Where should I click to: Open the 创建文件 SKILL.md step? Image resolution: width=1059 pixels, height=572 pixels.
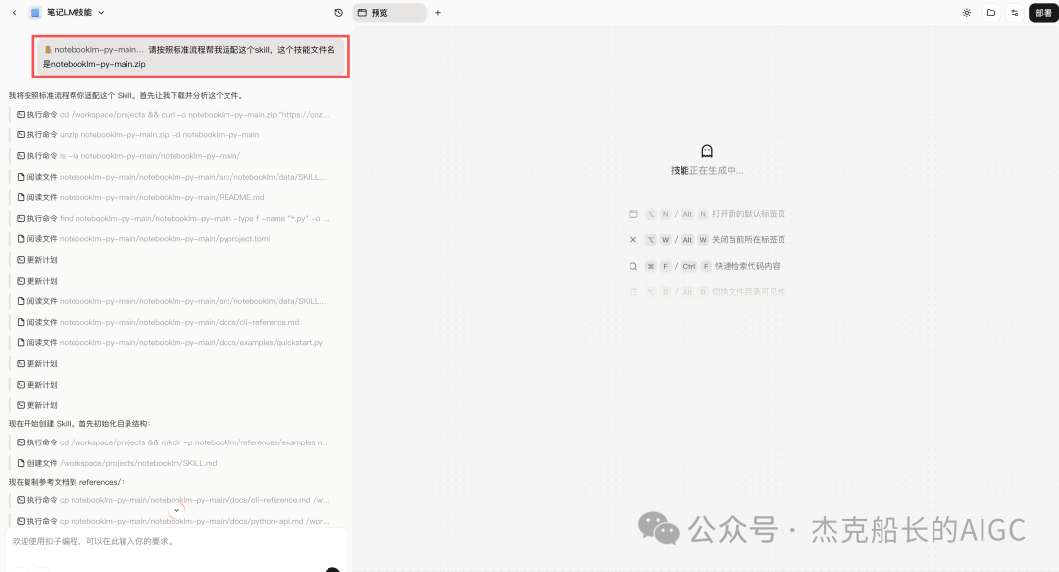click(118, 463)
